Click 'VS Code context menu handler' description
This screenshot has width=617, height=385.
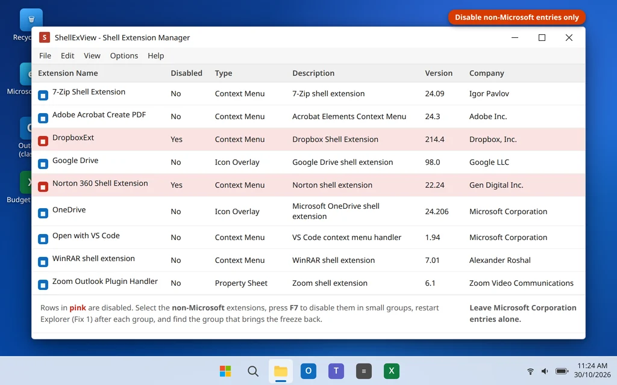point(346,237)
